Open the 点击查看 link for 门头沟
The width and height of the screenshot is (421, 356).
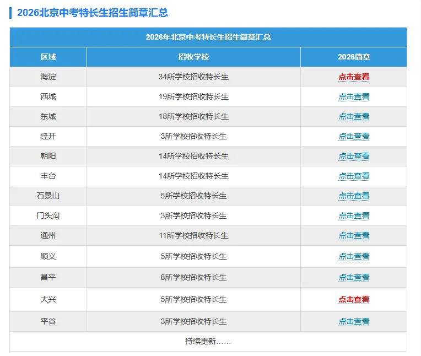tap(354, 216)
